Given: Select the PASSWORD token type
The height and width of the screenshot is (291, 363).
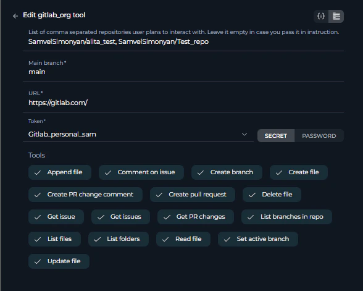Looking at the screenshot, I should pyautogui.click(x=319, y=136).
